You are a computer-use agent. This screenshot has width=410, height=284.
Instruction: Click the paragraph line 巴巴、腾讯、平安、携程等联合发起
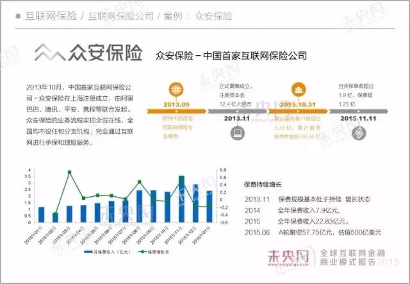(79, 110)
